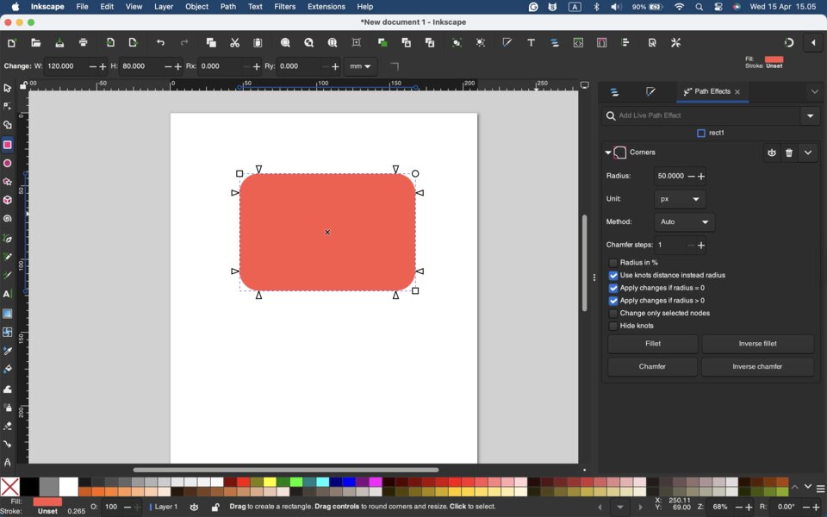
Task: Enable the Radius in % checkbox
Action: [x=613, y=263]
